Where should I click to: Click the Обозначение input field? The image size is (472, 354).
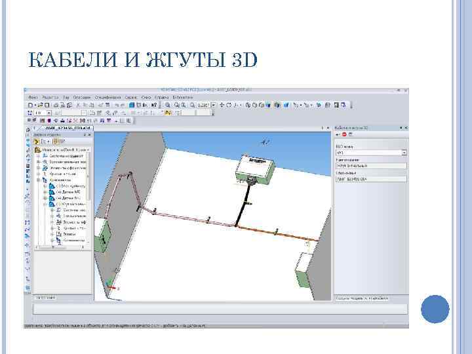pos(371,179)
